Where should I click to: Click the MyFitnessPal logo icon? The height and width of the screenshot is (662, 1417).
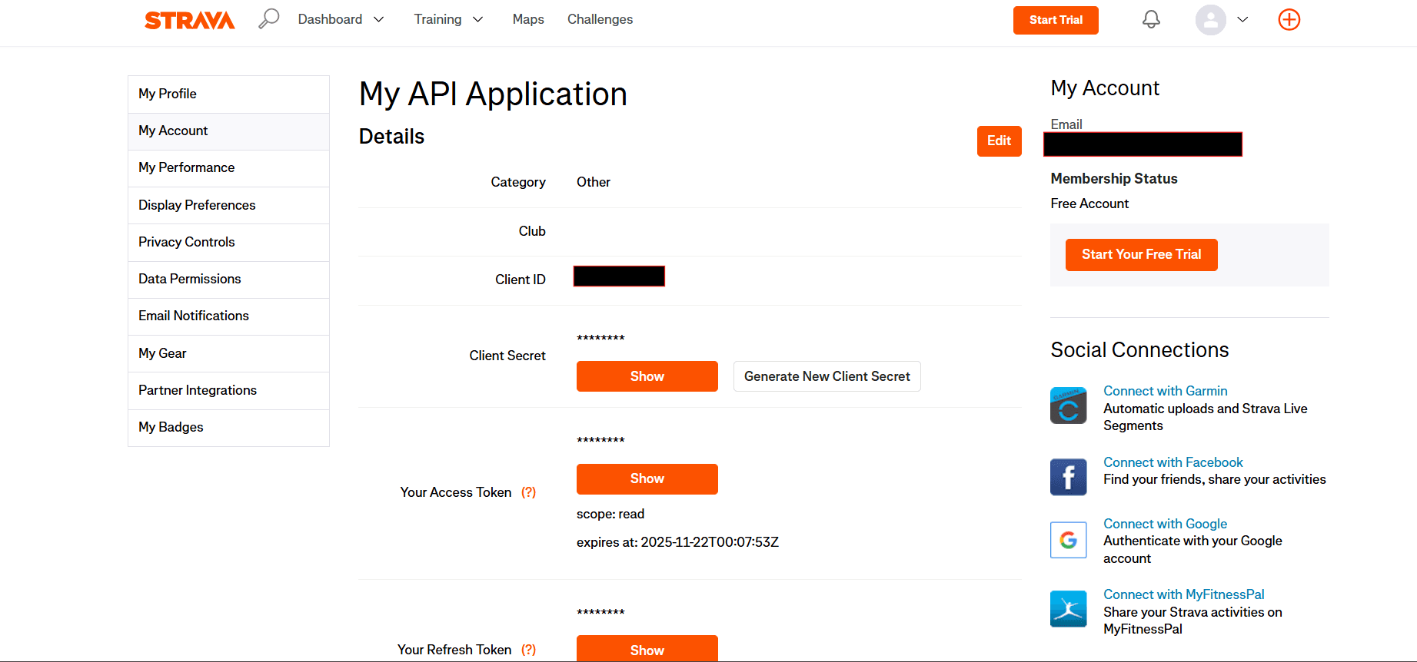pyautogui.click(x=1069, y=609)
